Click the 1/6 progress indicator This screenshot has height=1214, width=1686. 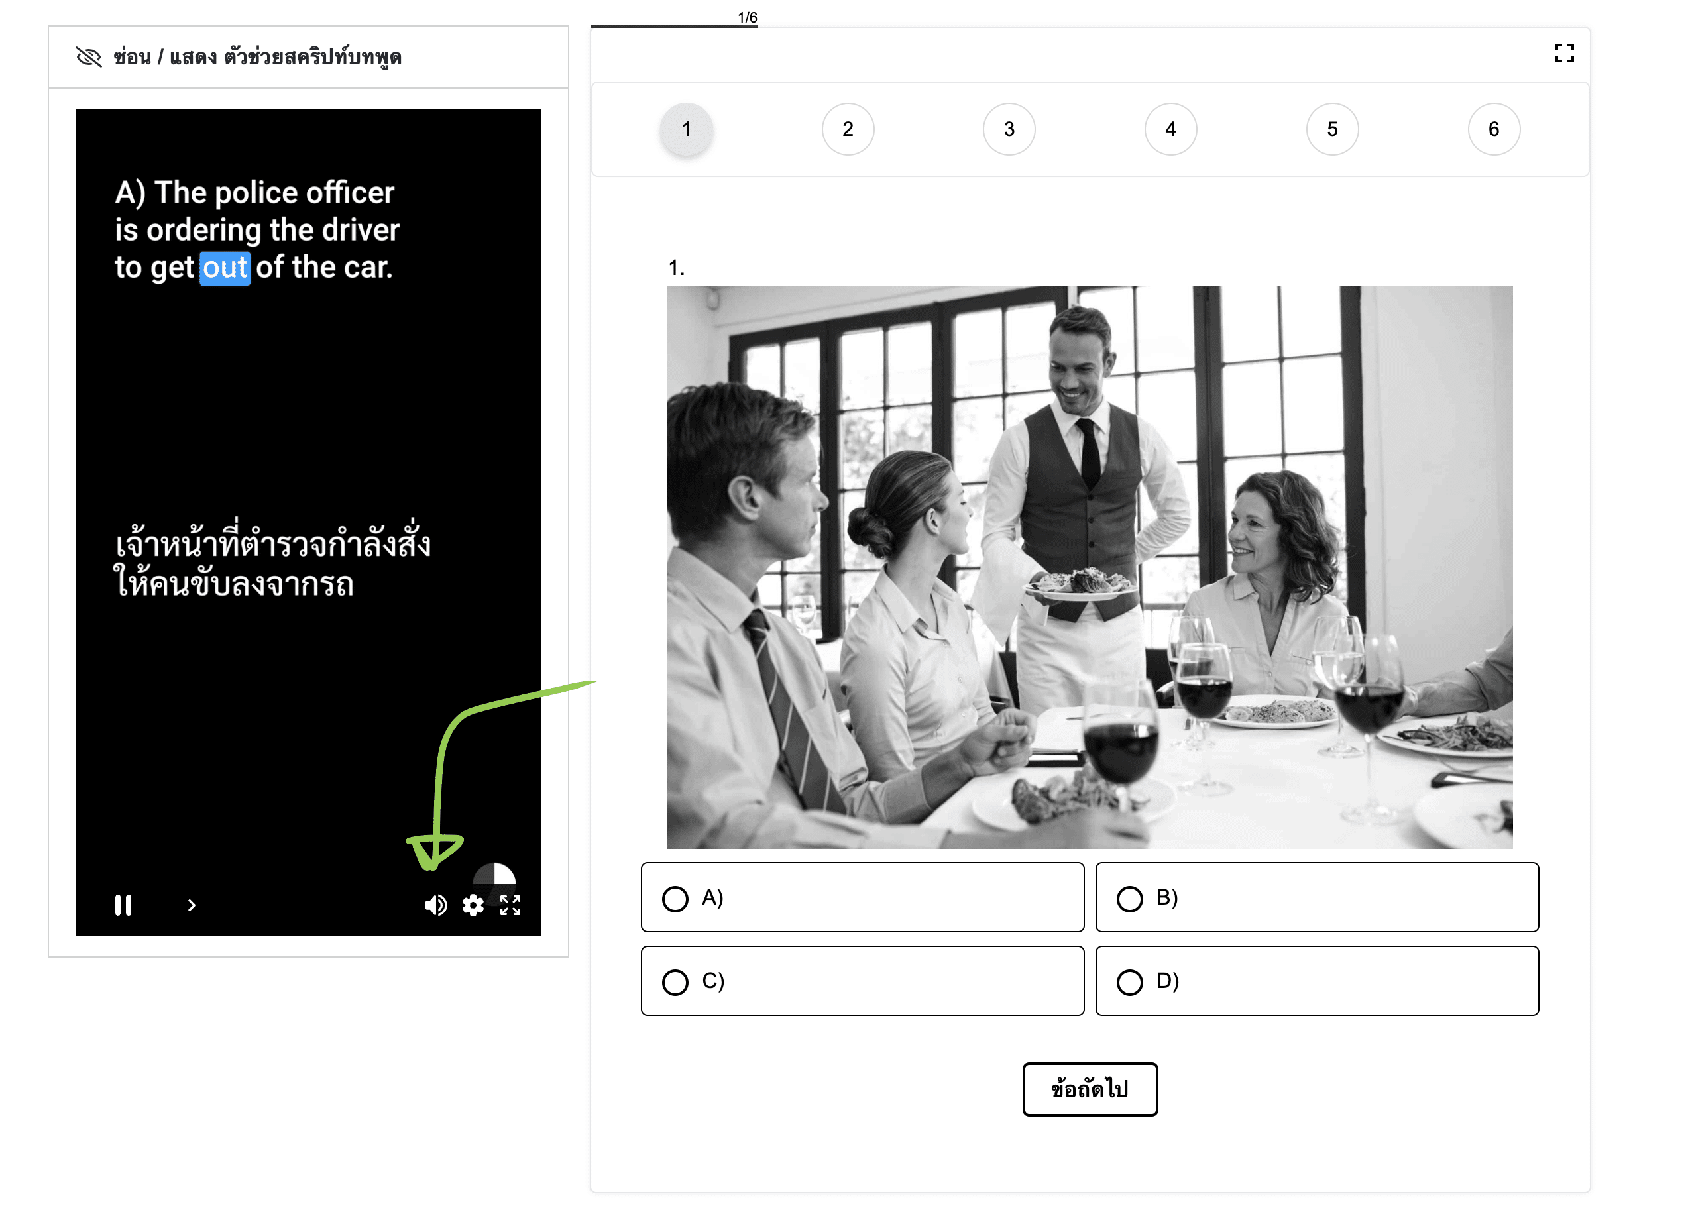click(x=747, y=17)
